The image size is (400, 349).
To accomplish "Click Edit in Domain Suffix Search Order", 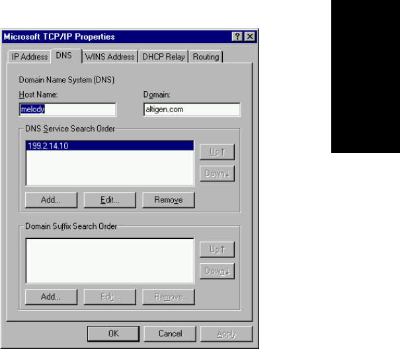I will point(110,297).
